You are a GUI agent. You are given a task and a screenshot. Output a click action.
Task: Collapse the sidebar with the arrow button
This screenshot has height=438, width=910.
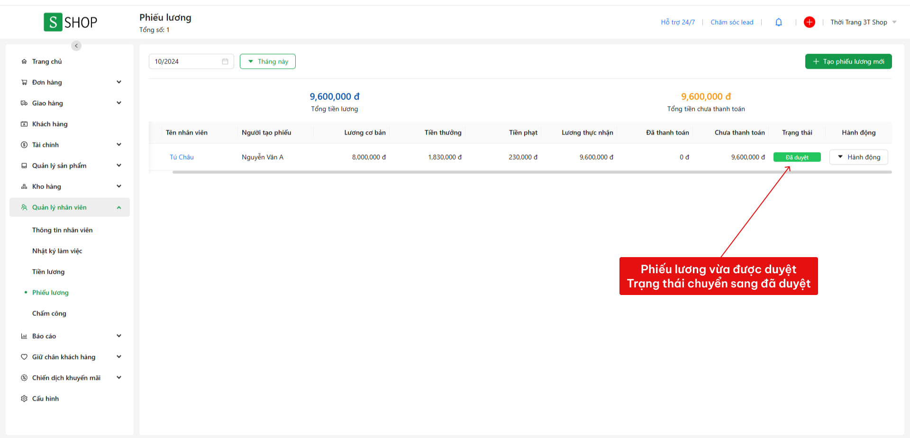coord(76,46)
